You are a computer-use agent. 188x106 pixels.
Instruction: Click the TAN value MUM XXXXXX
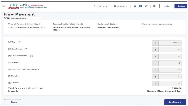coord(19,18)
